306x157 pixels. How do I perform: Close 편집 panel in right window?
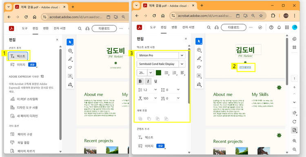[186, 39]
